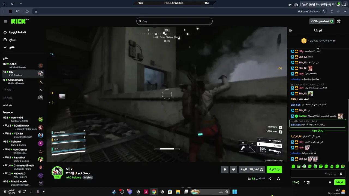Click the search field at top
This screenshot has width=349, height=196.
pyautogui.click(x=174, y=21)
